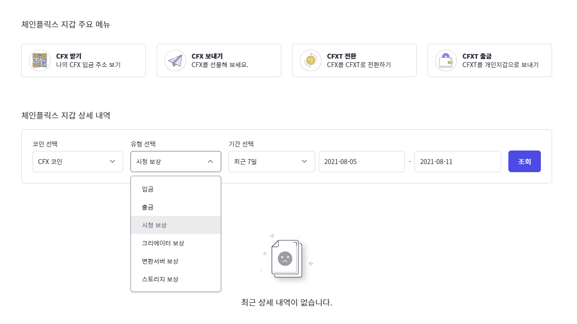Click the CFXT 전환 card to convert CFX
Image resolution: width=577 pixels, height=324 pixels.
354,60
